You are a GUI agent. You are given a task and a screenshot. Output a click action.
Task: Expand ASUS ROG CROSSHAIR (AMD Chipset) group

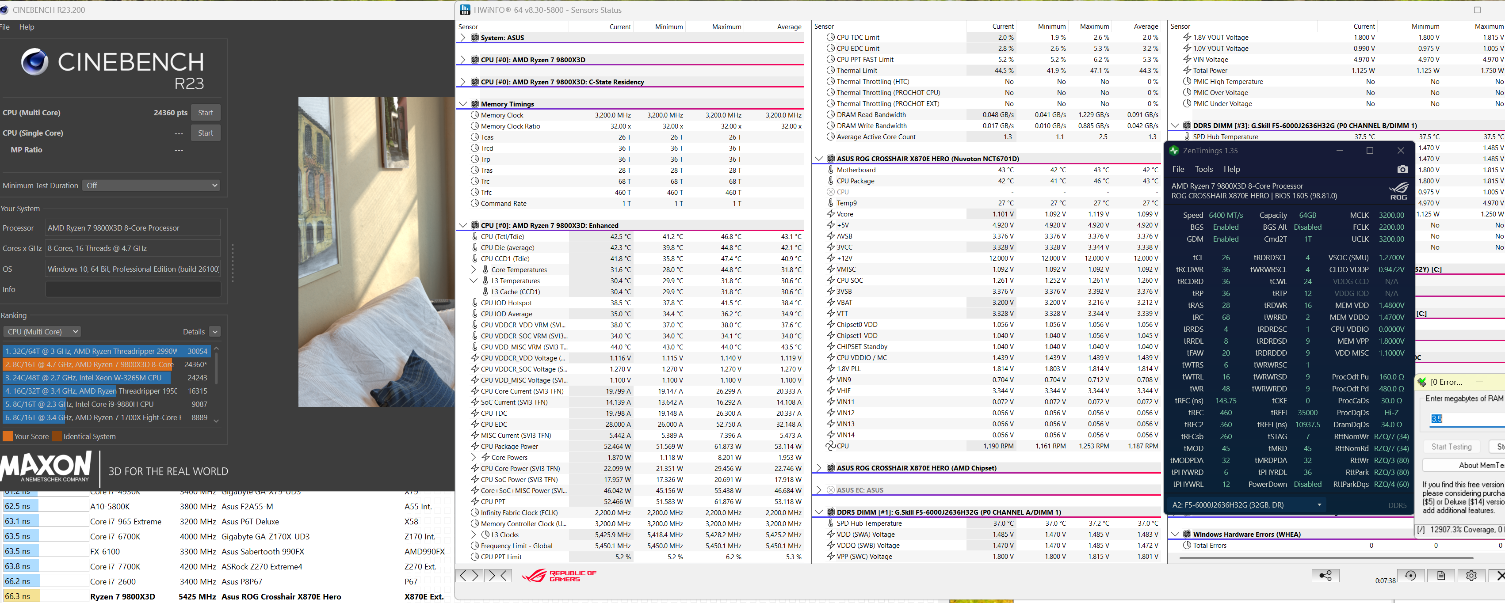818,468
